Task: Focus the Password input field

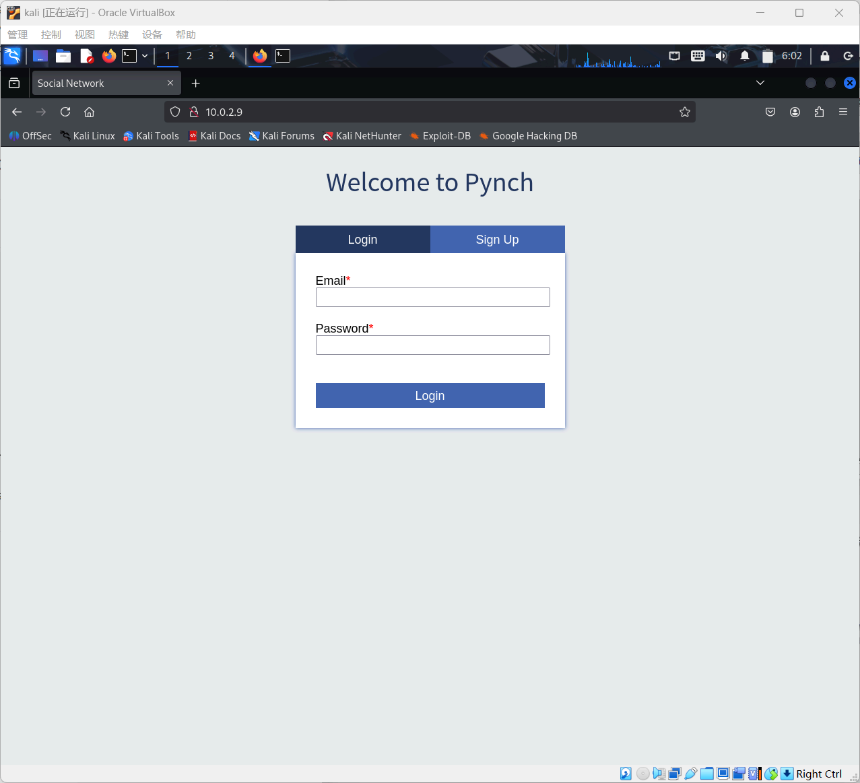Action: tap(432, 345)
